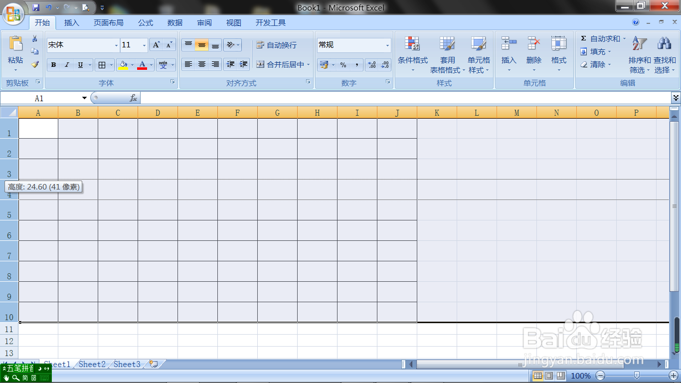Zoom out with minus button
The width and height of the screenshot is (681, 383).
click(x=601, y=376)
